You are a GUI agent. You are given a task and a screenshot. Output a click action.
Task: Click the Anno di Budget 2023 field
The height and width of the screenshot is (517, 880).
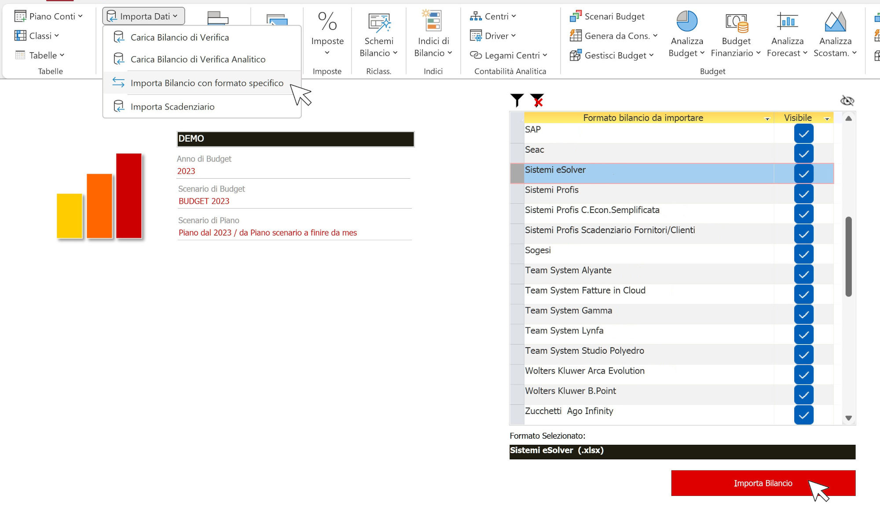coord(293,171)
